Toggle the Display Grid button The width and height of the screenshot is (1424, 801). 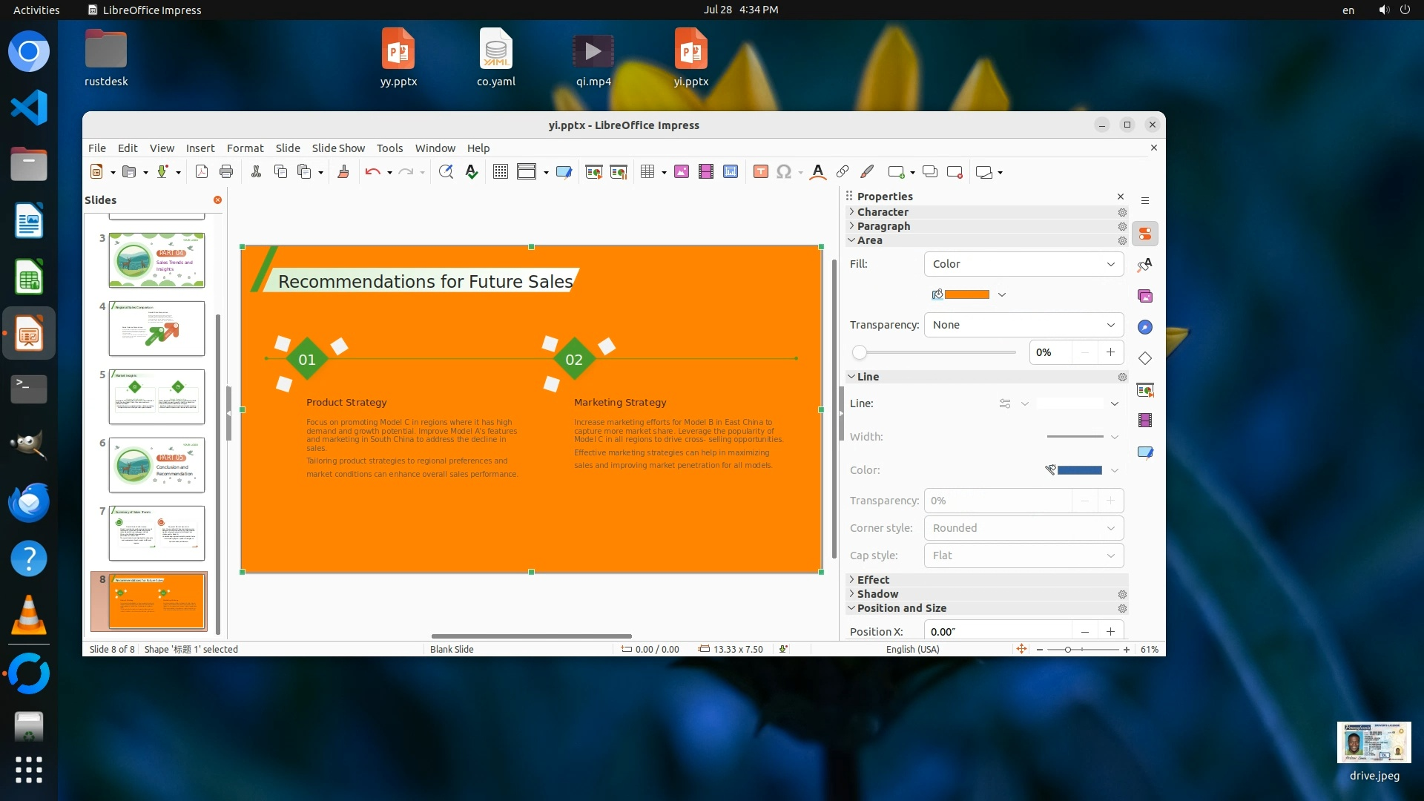coord(501,172)
